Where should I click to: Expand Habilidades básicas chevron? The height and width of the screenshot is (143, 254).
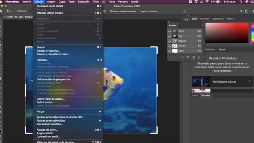(249, 81)
